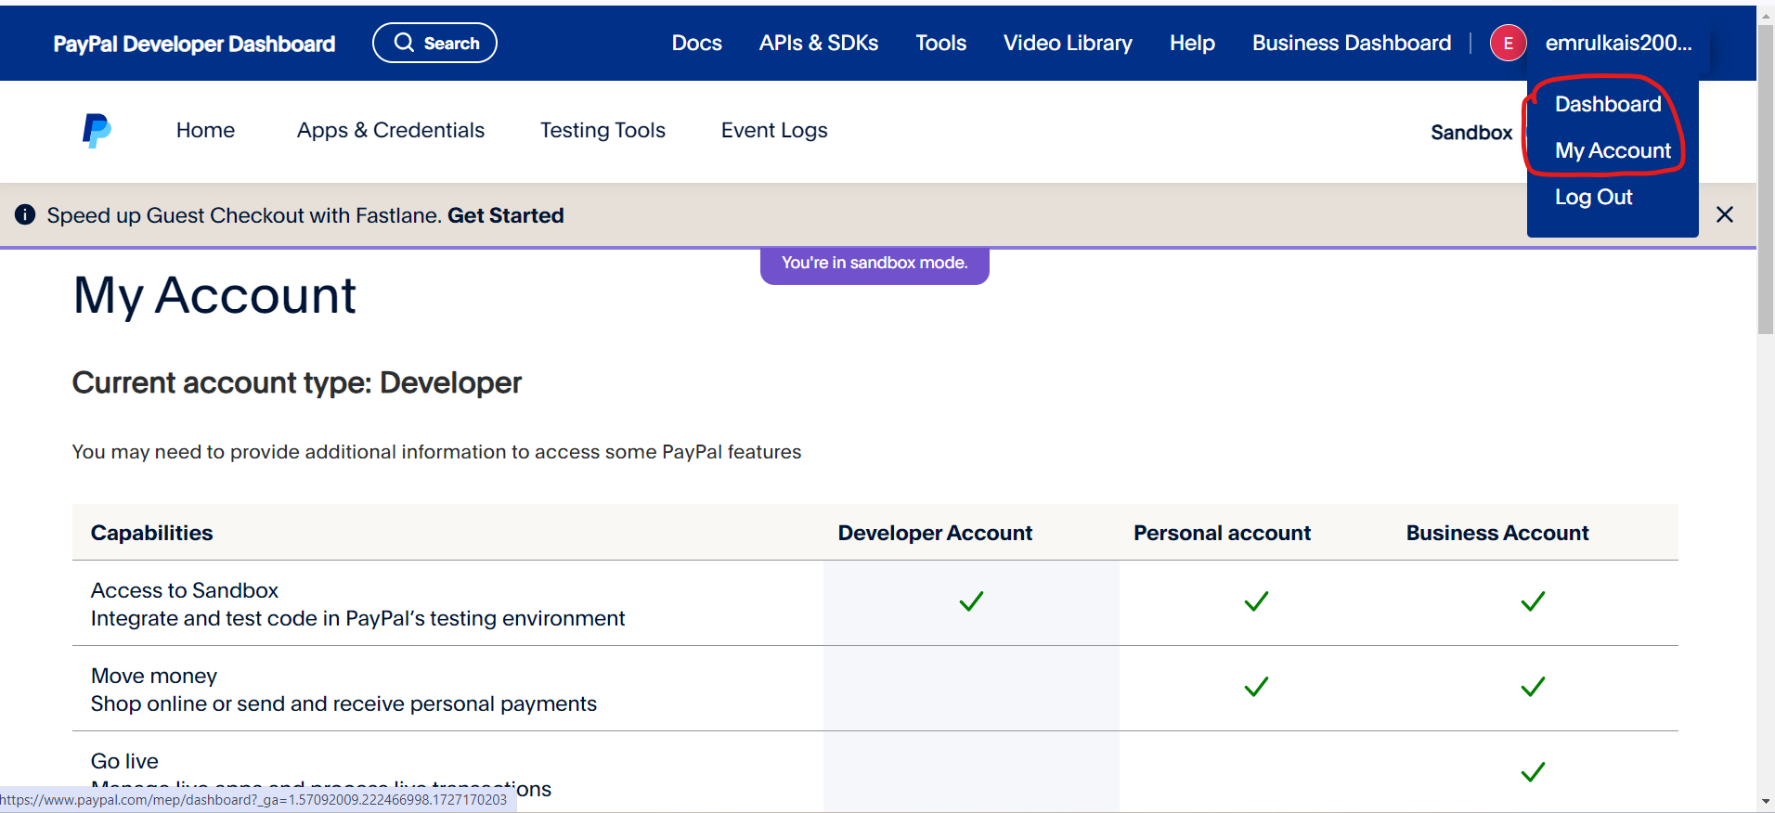Click the info icon in Fastlane banner
Screen dimensions: 1775x813
tap(25, 214)
